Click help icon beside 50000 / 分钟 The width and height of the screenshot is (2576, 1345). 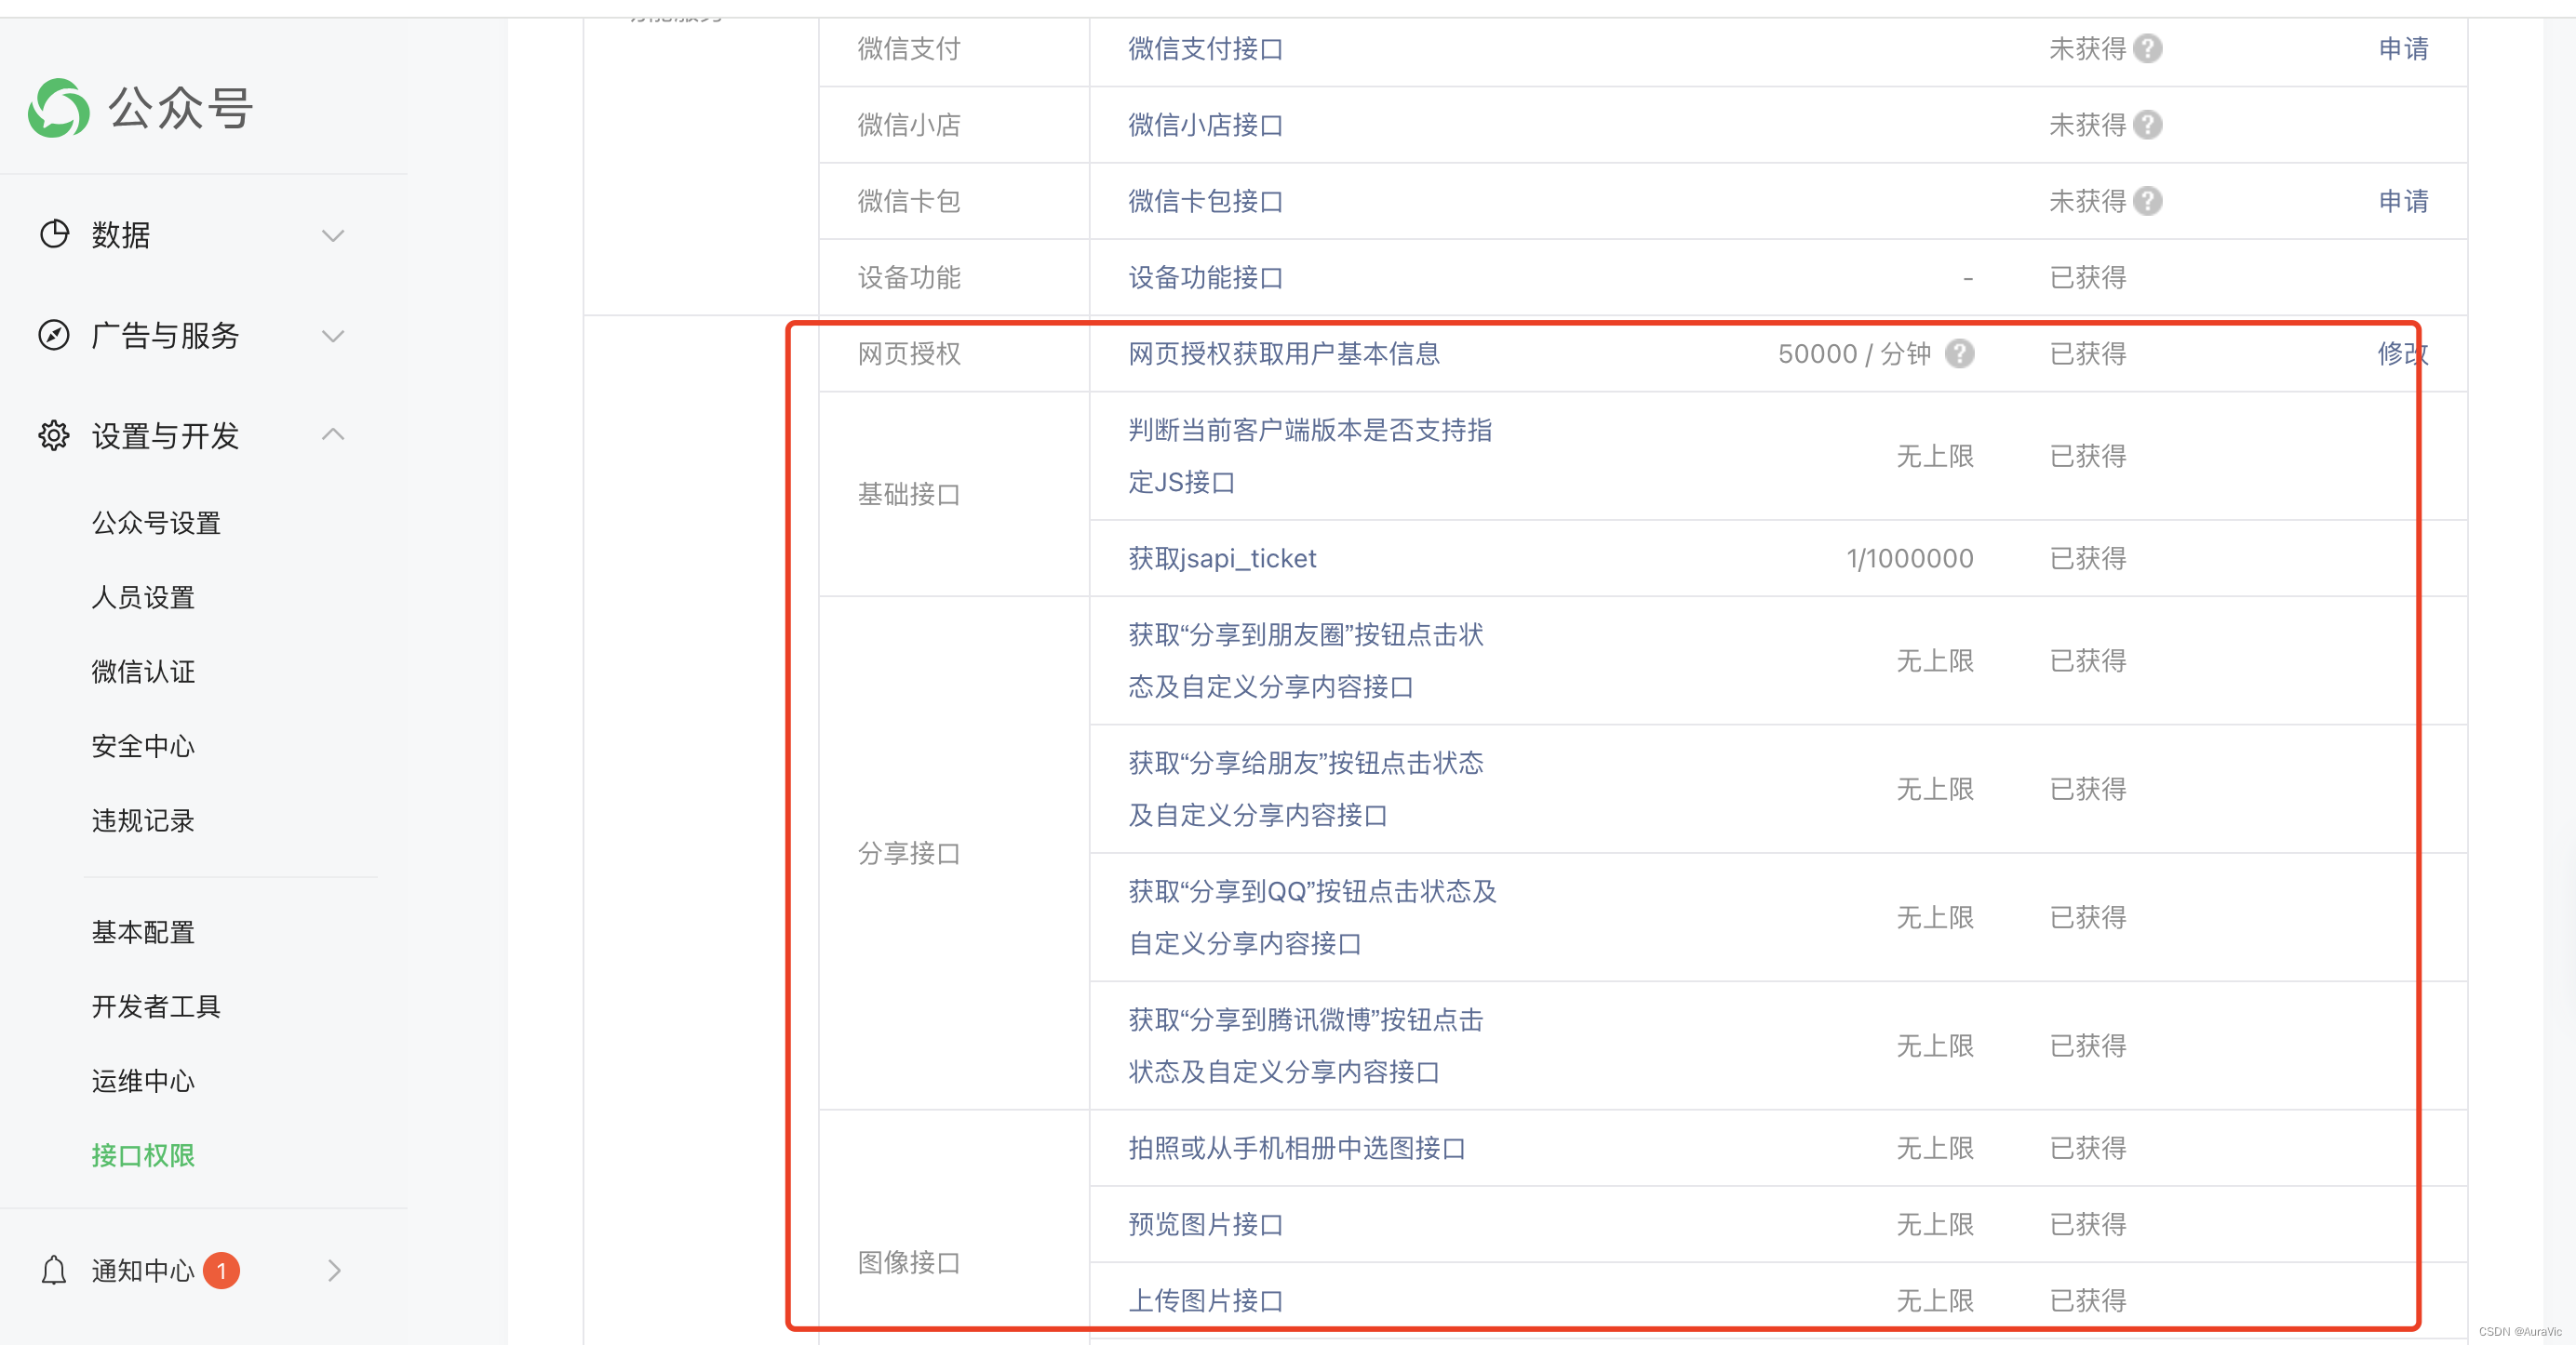tap(1959, 353)
